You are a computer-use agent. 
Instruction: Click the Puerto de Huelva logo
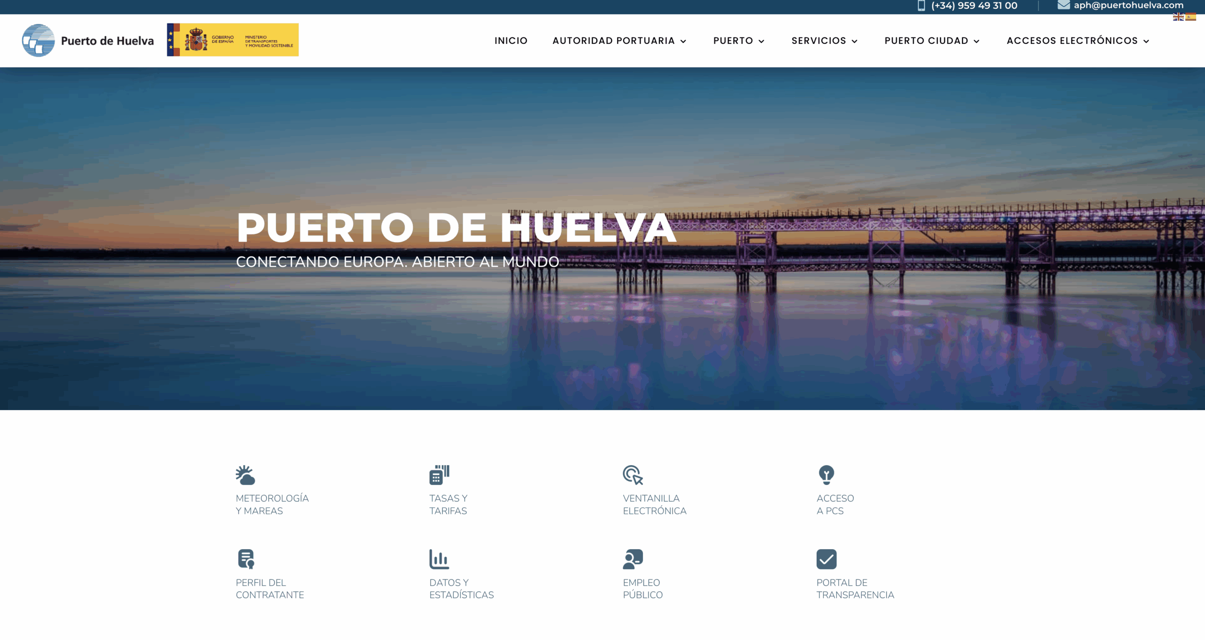click(88, 41)
